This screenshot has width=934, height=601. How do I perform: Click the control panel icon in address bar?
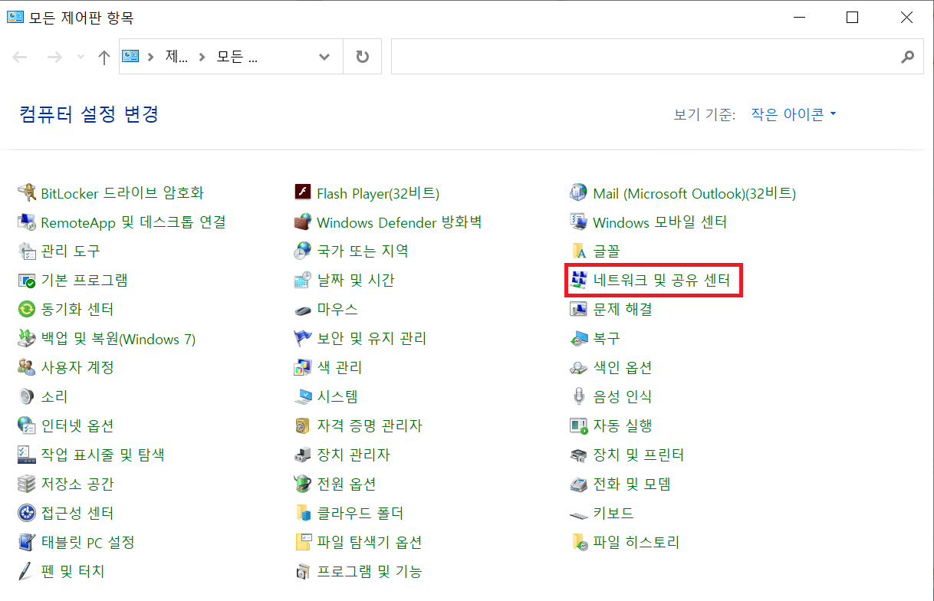coord(130,57)
